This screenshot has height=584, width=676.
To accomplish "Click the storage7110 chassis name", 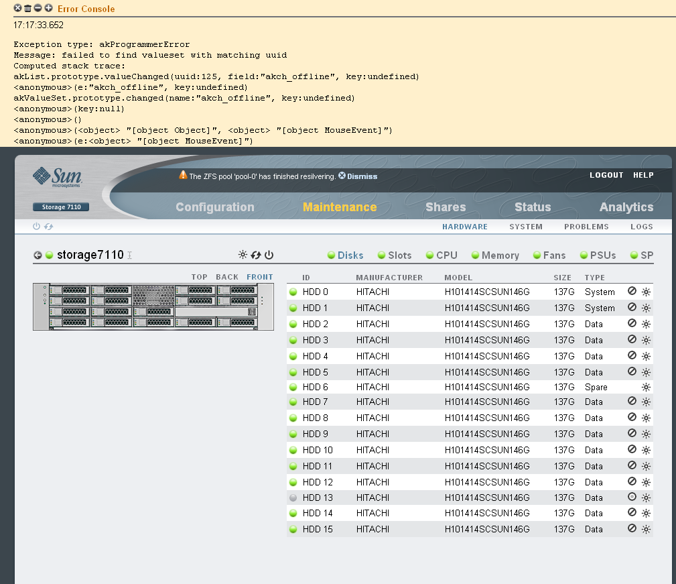I will pyautogui.click(x=90, y=255).
